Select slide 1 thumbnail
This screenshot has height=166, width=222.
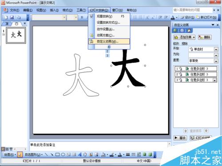[x=16, y=35]
